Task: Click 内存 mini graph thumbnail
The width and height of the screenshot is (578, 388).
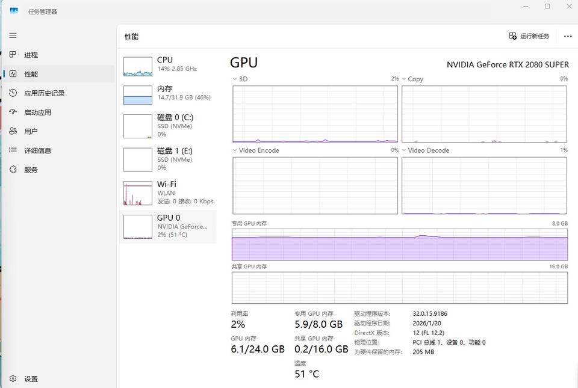Action: coord(138,95)
